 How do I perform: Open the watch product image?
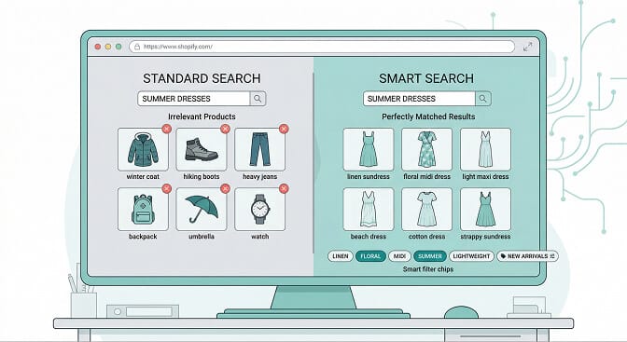[x=259, y=210]
